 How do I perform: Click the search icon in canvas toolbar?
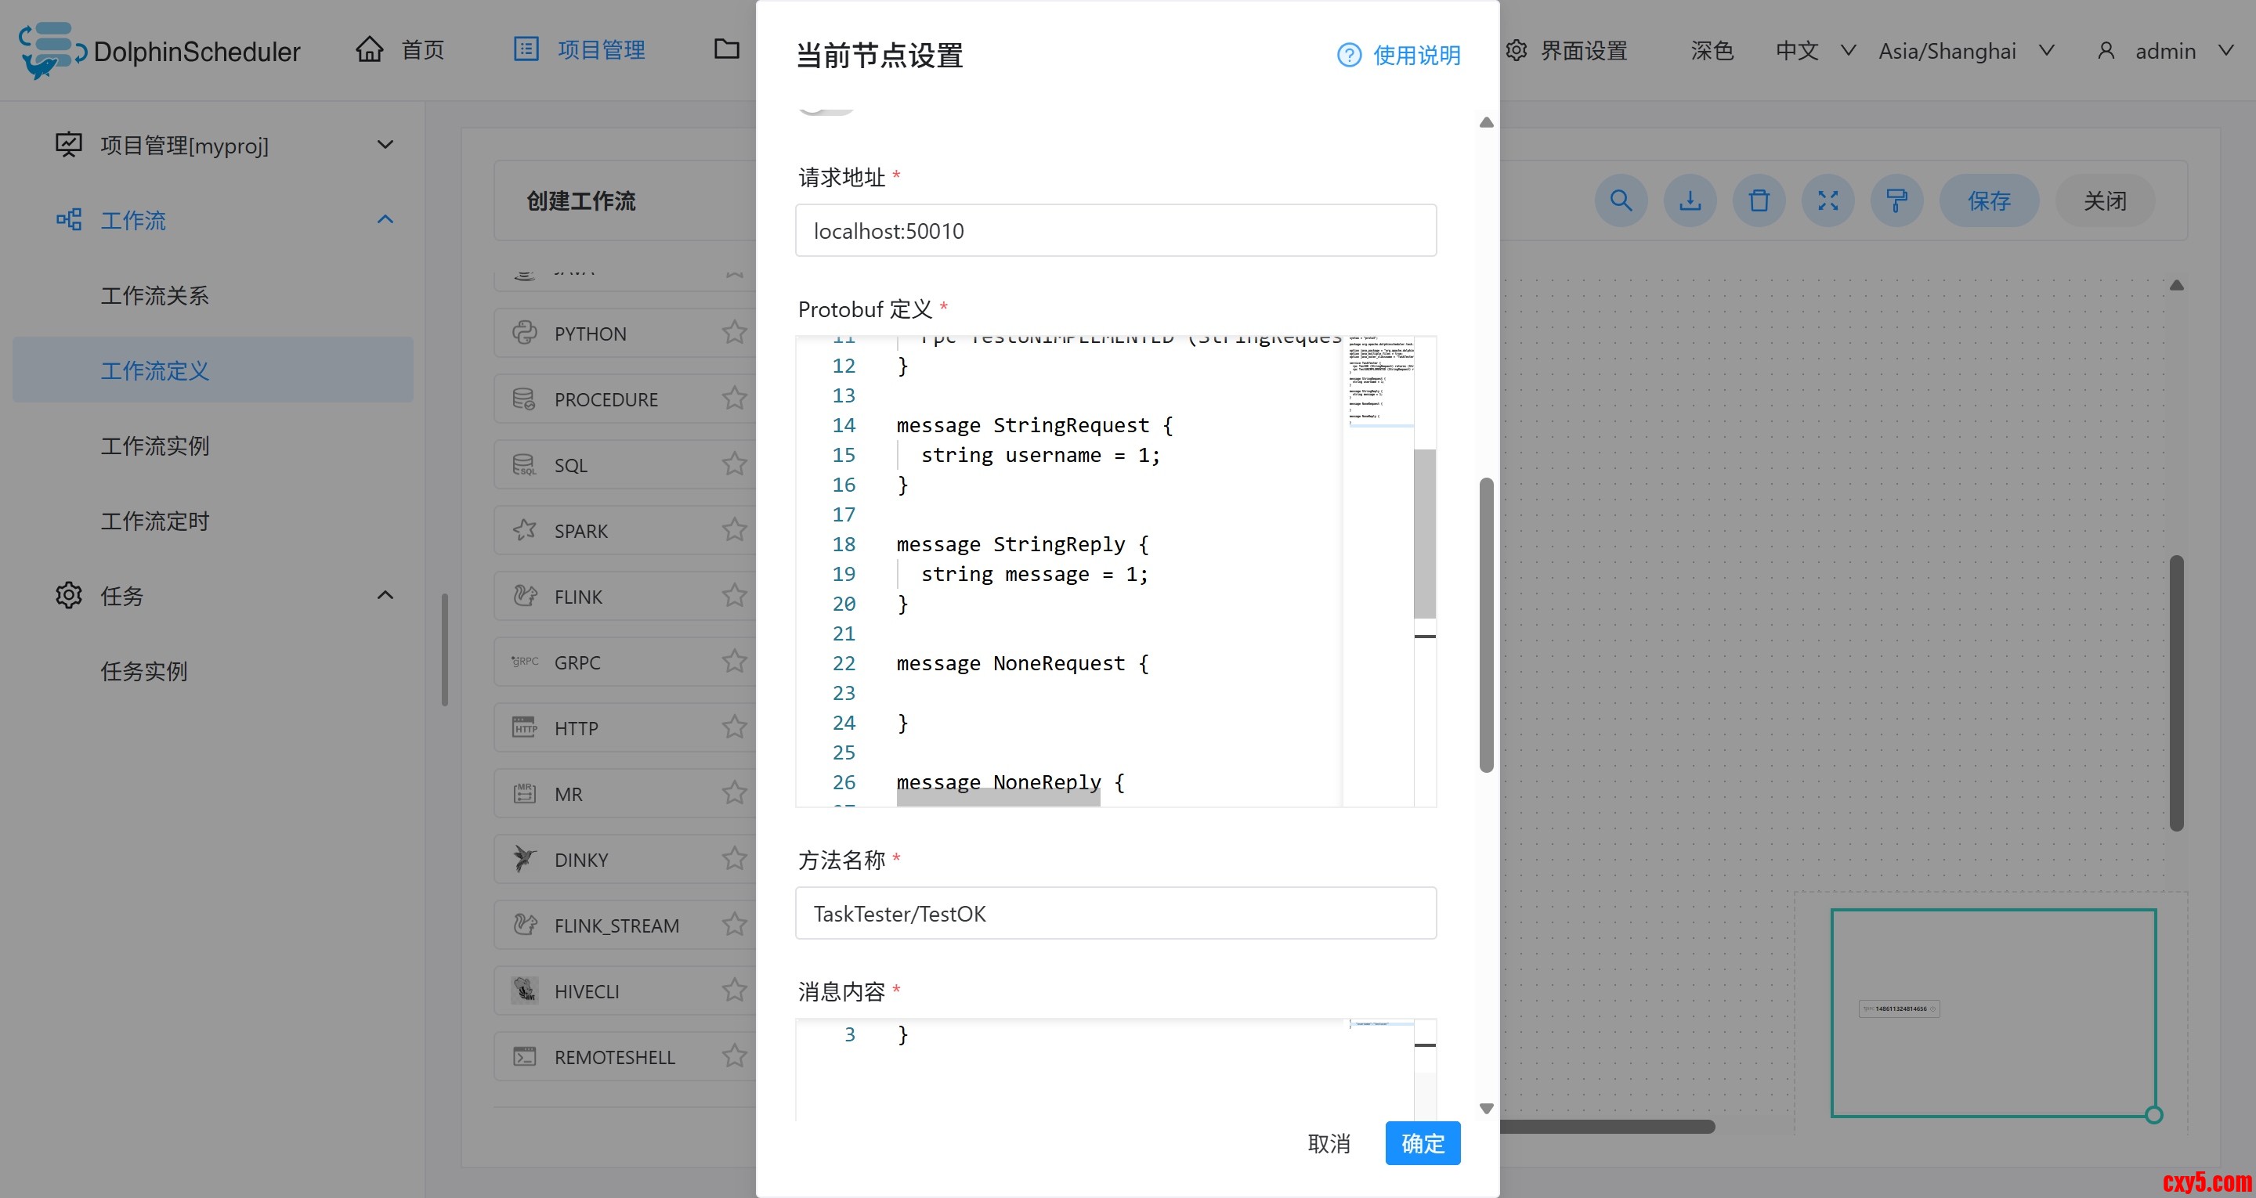point(1620,200)
